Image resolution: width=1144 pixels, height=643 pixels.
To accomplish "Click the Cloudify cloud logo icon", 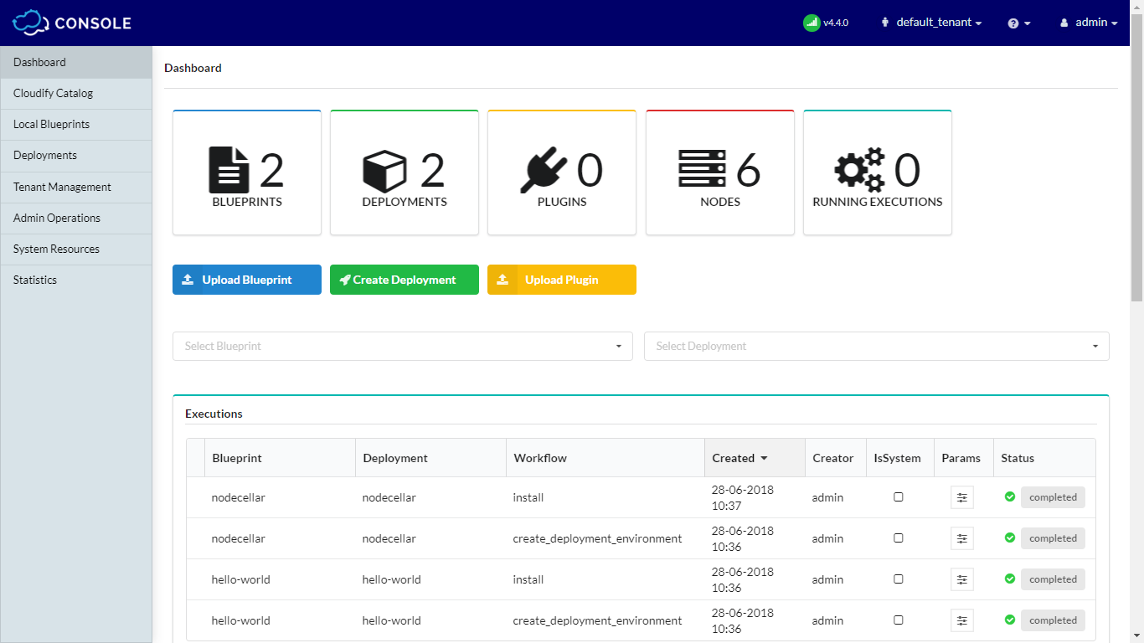I will coord(30,23).
